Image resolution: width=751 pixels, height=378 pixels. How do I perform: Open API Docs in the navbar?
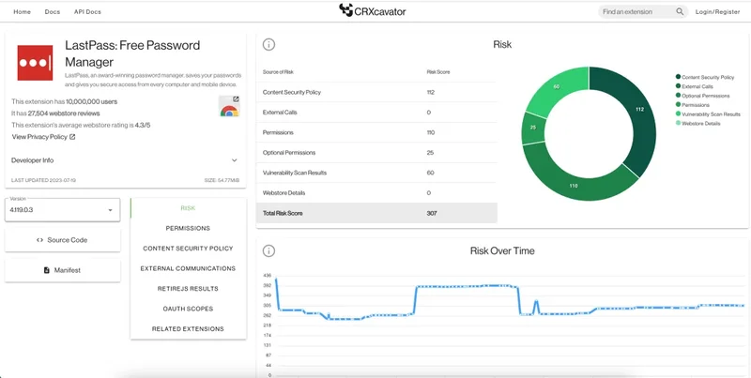pos(87,12)
